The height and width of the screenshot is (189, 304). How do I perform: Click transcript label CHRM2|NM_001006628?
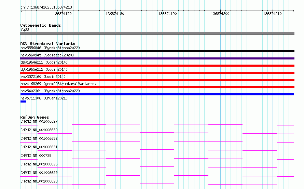[39, 181]
